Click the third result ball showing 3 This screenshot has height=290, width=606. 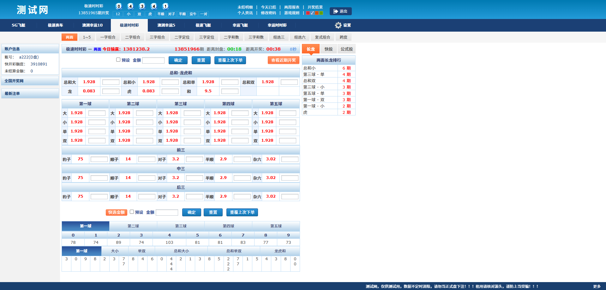(142, 6)
